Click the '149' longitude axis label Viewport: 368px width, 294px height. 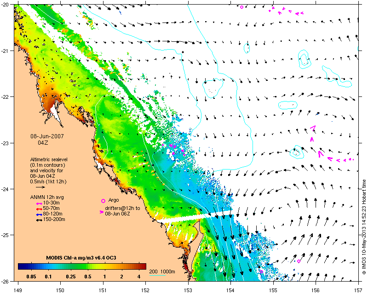pos(18,290)
